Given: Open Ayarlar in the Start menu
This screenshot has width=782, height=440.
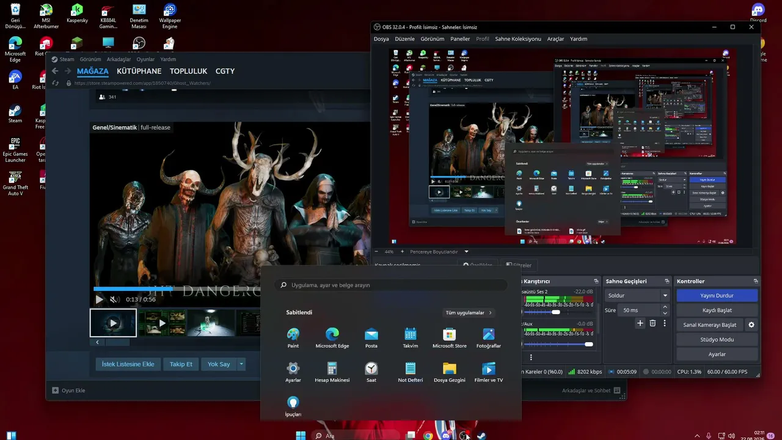Looking at the screenshot, I should [293, 372].
